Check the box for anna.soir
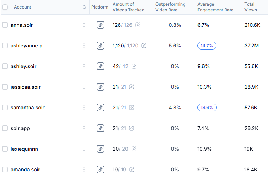The width and height of the screenshot is (268, 182). (5, 25)
